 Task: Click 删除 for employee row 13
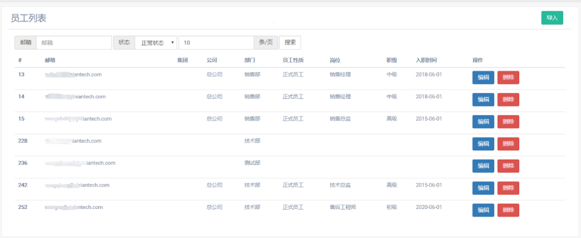click(508, 77)
